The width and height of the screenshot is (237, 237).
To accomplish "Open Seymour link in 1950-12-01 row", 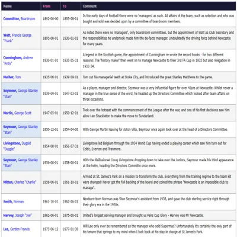I will 21,130.
